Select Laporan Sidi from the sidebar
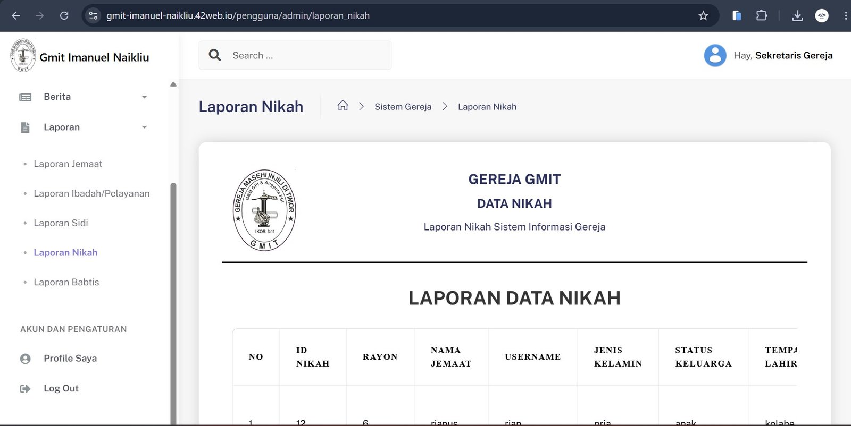851x426 pixels. click(x=61, y=223)
